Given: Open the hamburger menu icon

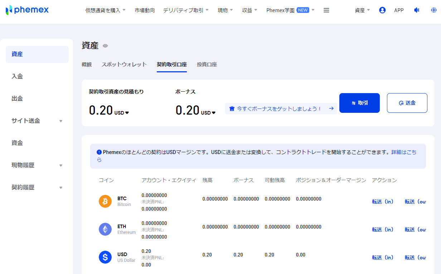Looking at the screenshot, I should click(326, 10).
